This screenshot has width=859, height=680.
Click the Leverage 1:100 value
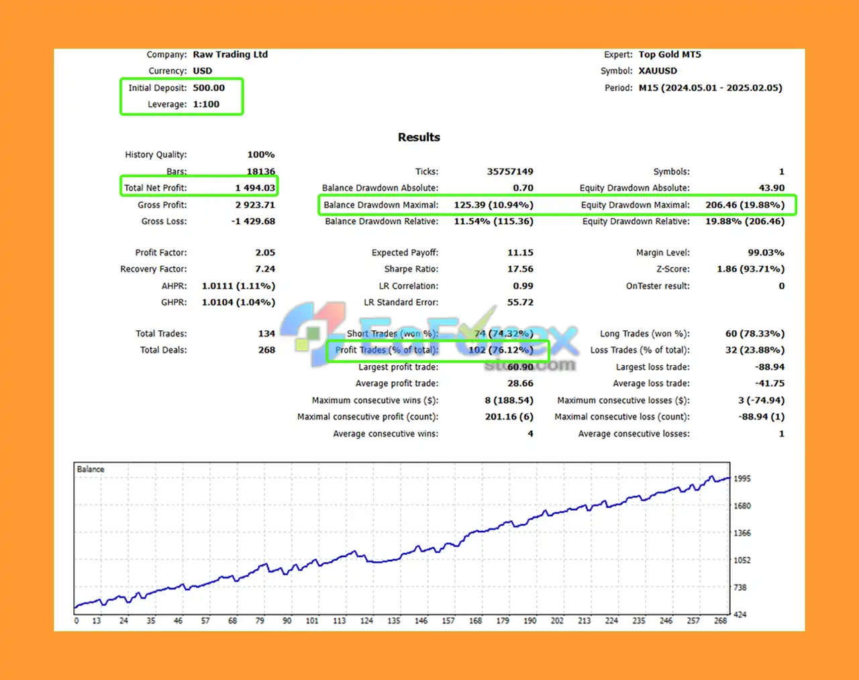tap(206, 104)
